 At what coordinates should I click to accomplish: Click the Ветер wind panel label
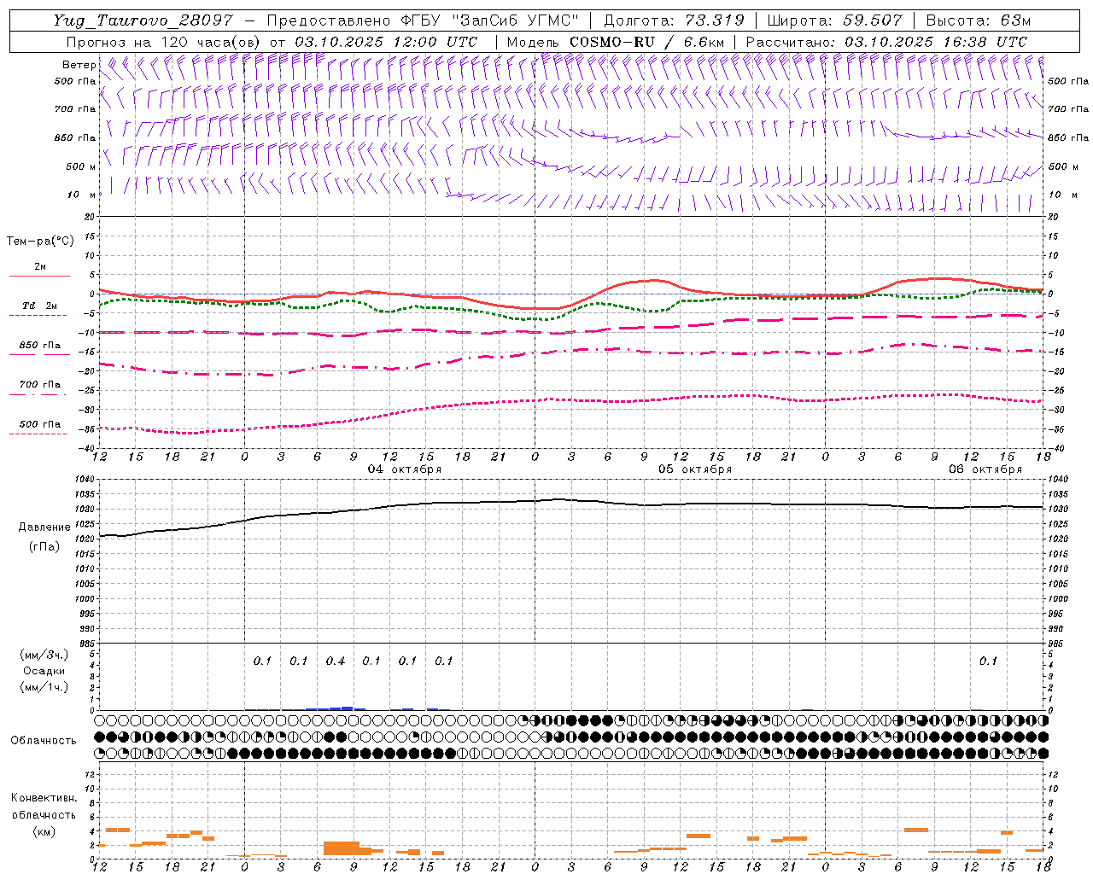(79, 65)
